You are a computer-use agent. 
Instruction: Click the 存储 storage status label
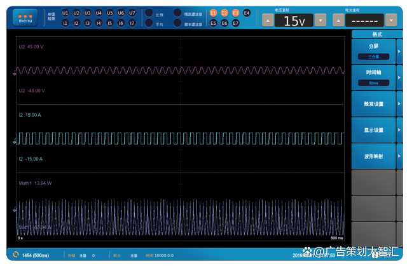point(71,255)
